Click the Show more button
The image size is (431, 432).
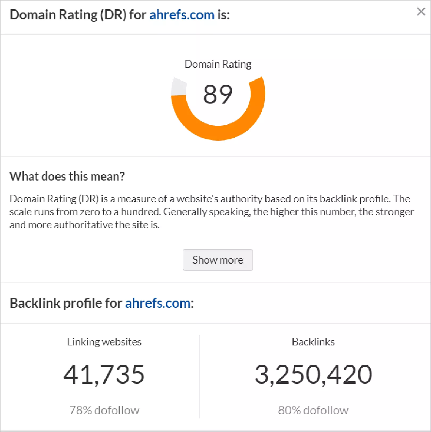(x=218, y=260)
